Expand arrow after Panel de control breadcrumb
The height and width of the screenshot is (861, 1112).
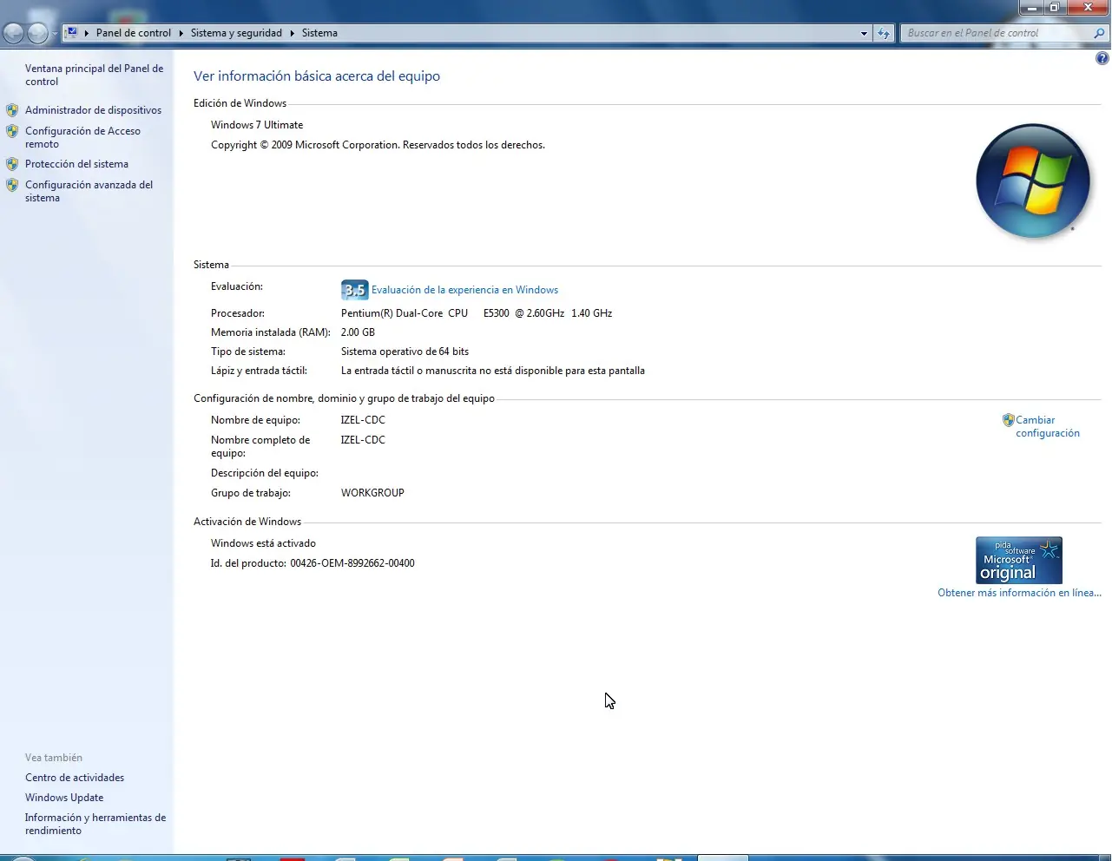pos(181,33)
